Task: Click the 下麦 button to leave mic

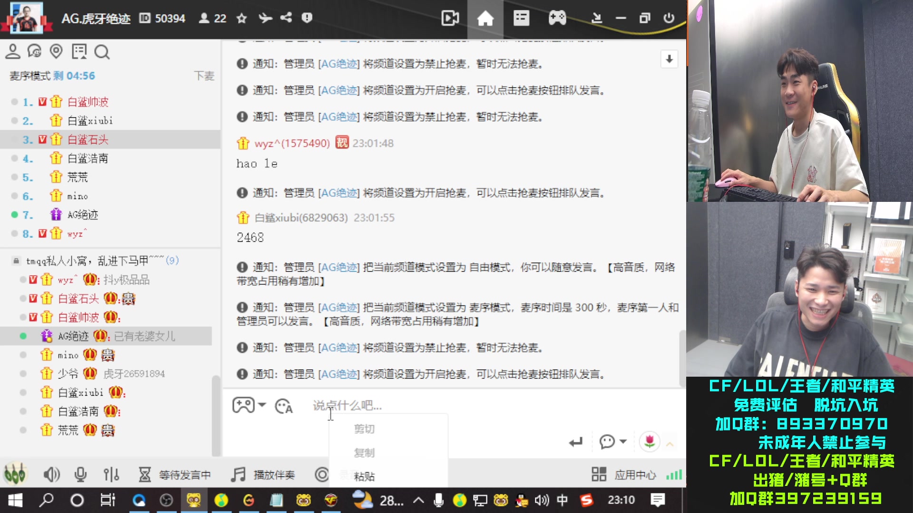Action: tap(204, 75)
